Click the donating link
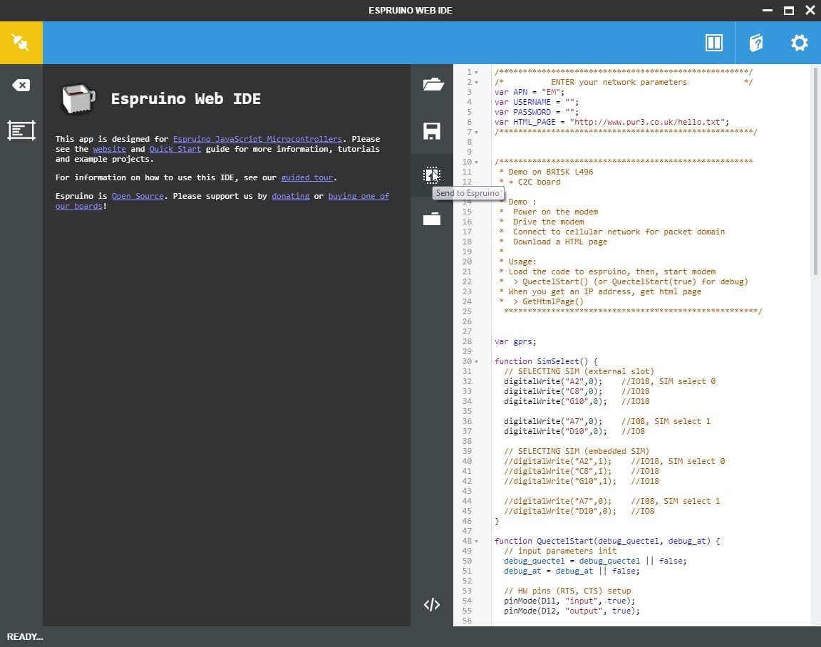Image resolution: width=821 pixels, height=647 pixels. [x=290, y=196]
